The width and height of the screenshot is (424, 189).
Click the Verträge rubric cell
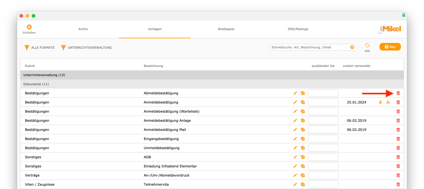click(32, 175)
